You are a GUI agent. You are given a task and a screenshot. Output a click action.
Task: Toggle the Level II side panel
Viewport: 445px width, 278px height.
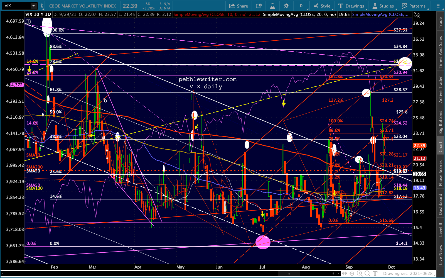pos(441,230)
